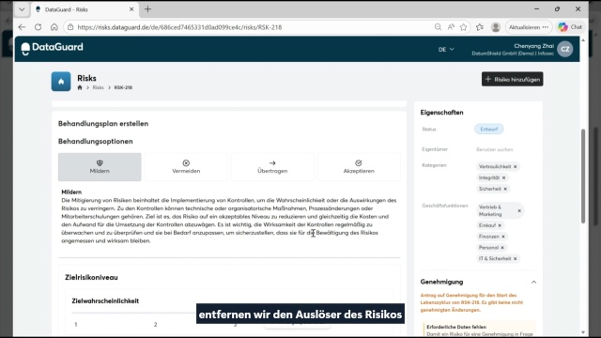The width and height of the screenshot is (601, 338).
Task: Open DE language dropdown
Action: (x=446, y=50)
